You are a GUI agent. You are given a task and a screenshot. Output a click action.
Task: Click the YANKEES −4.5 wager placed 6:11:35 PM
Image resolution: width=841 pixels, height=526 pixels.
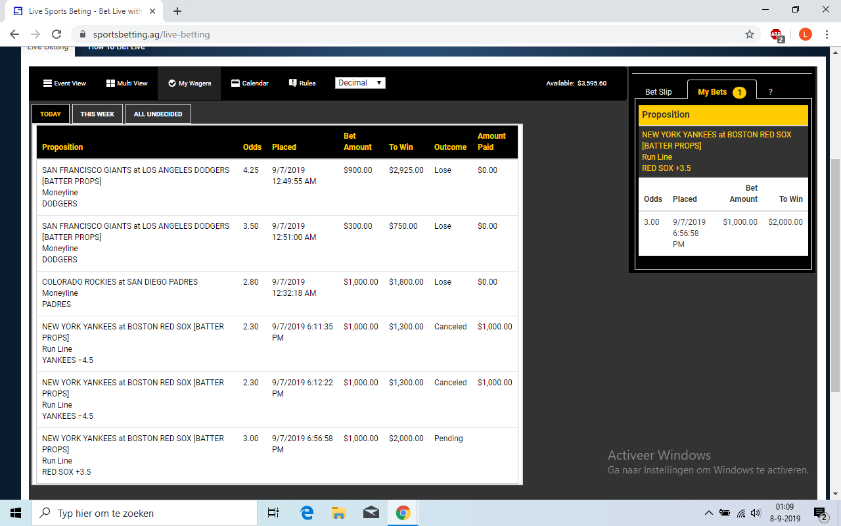[x=277, y=344]
